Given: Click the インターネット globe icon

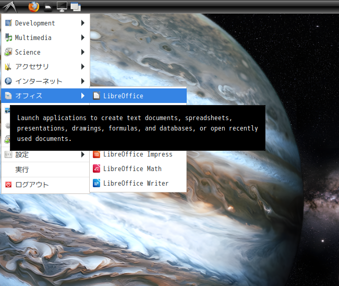Looking at the screenshot, I should [x=8, y=81].
